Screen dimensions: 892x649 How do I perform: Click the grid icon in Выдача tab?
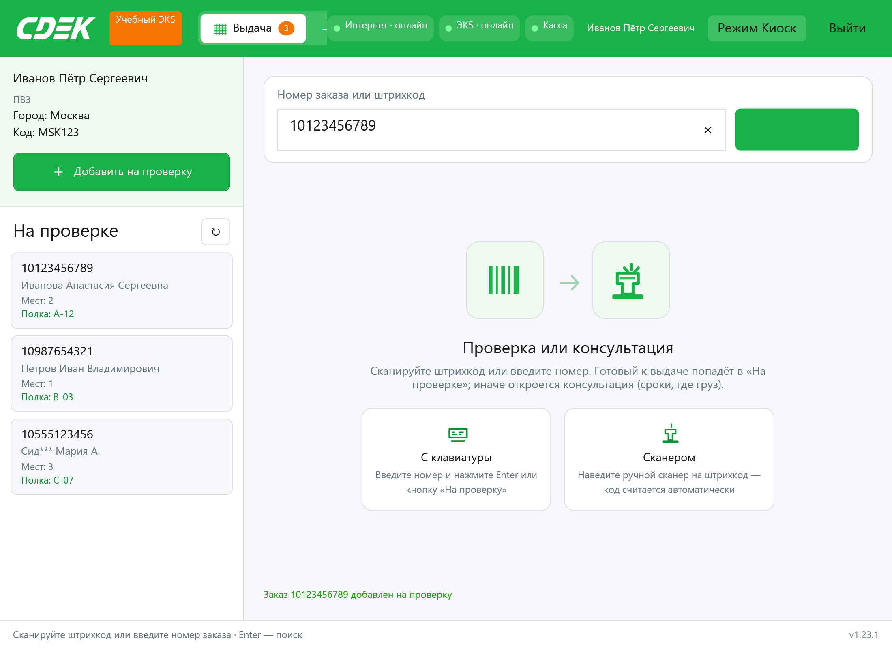(x=220, y=29)
